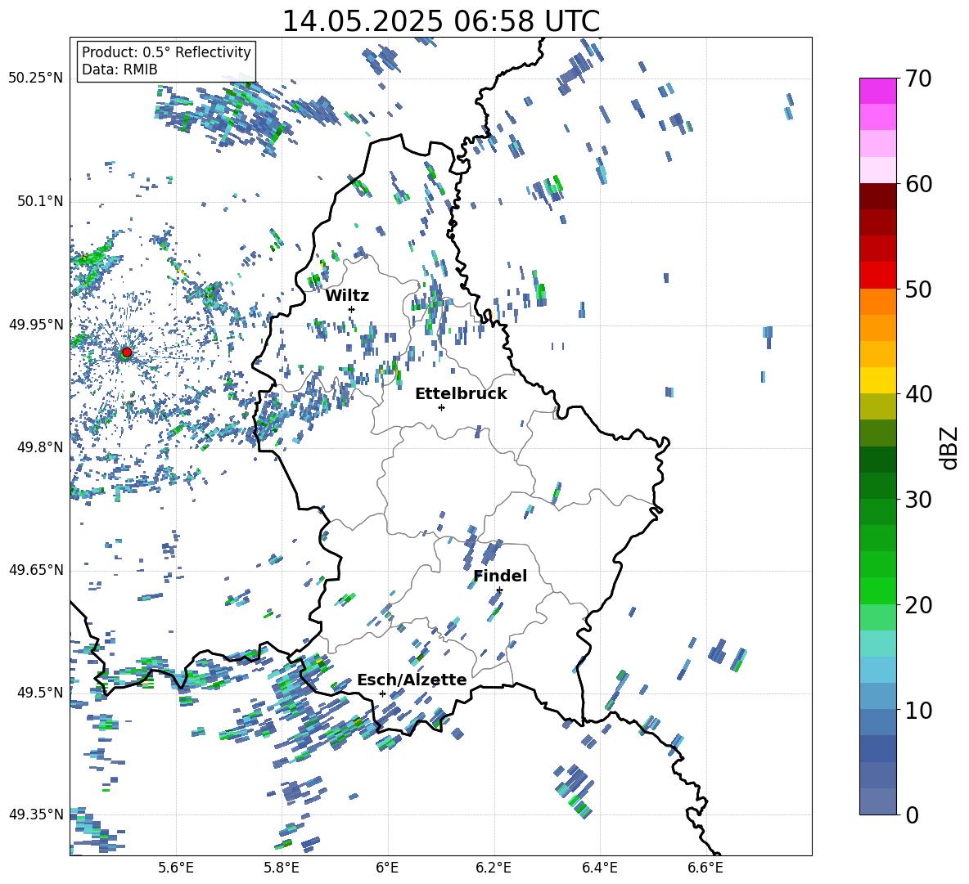
Task: Click the 6.4°E longitude label
Action: [x=599, y=868]
